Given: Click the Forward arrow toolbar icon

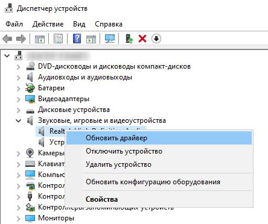Looking at the screenshot, I should [x=21, y=39].
